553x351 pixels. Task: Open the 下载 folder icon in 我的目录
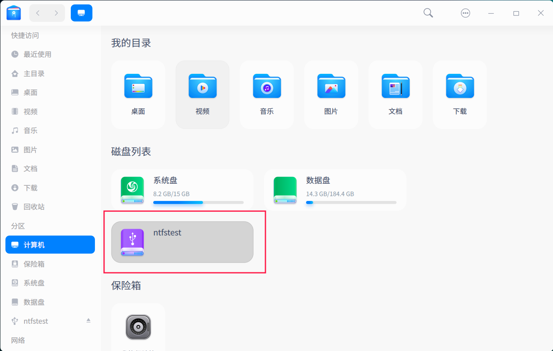coord(460,86)
